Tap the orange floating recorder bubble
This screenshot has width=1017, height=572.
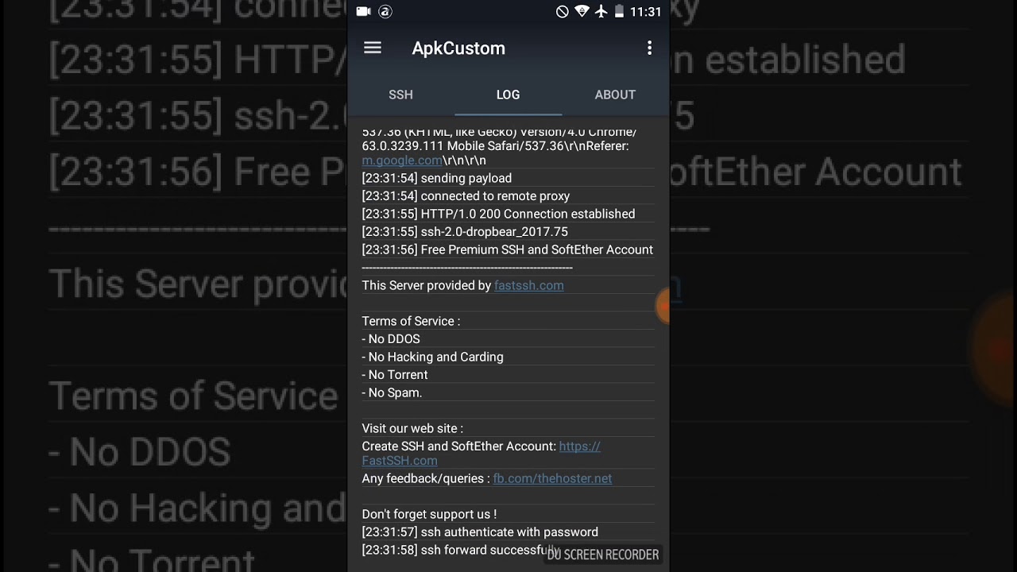662,306
